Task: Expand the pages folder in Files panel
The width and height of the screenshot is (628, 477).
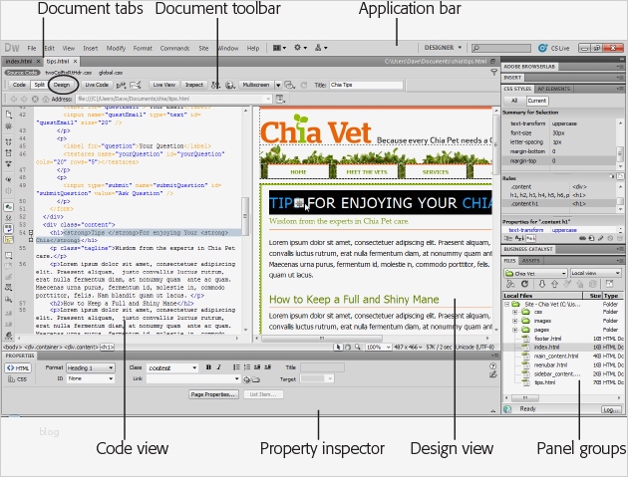Action: click(515, 330)
